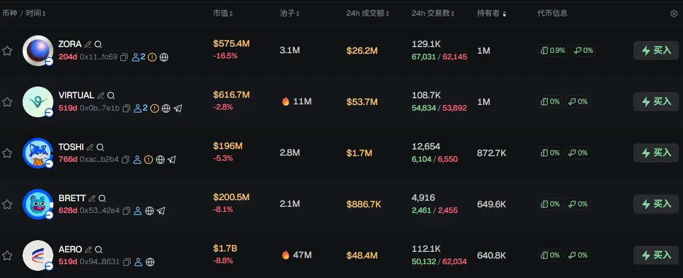Open the AERO website globe icon
The width and height of the screenshot is (683, 278).
tap(150, 262)
